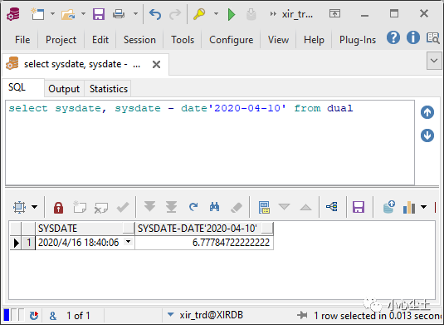Click the fetch next page icon
444x325 pixels.
149,207
